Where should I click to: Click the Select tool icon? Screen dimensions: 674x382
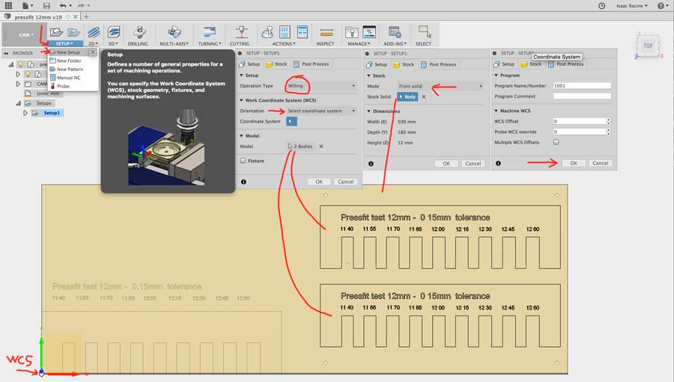point(424,32)
